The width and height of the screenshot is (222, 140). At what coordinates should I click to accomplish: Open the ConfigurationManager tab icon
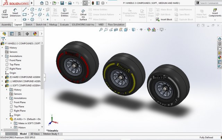coord(19,34)
